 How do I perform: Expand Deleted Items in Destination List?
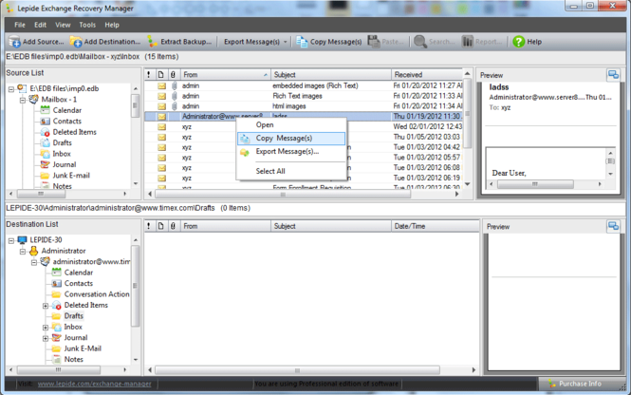coord(46,306)
